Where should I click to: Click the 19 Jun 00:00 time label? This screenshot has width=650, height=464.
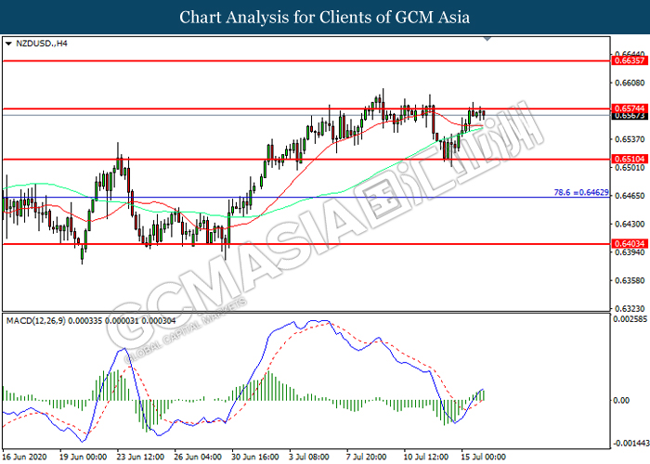[83, 457]
